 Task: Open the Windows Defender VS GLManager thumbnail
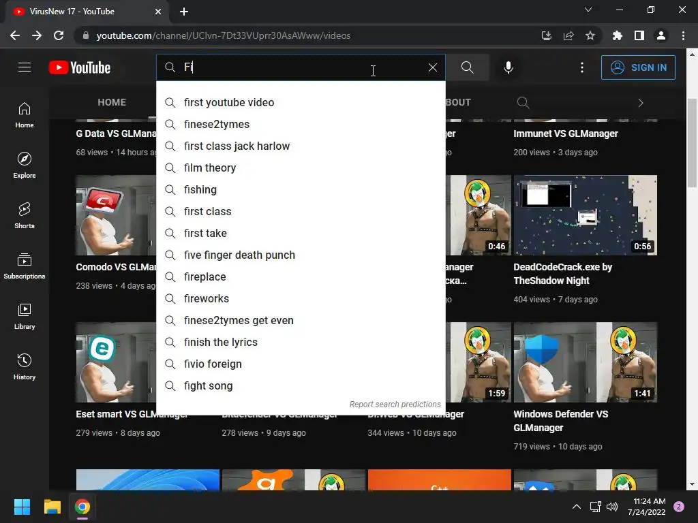tap(585, 362)
